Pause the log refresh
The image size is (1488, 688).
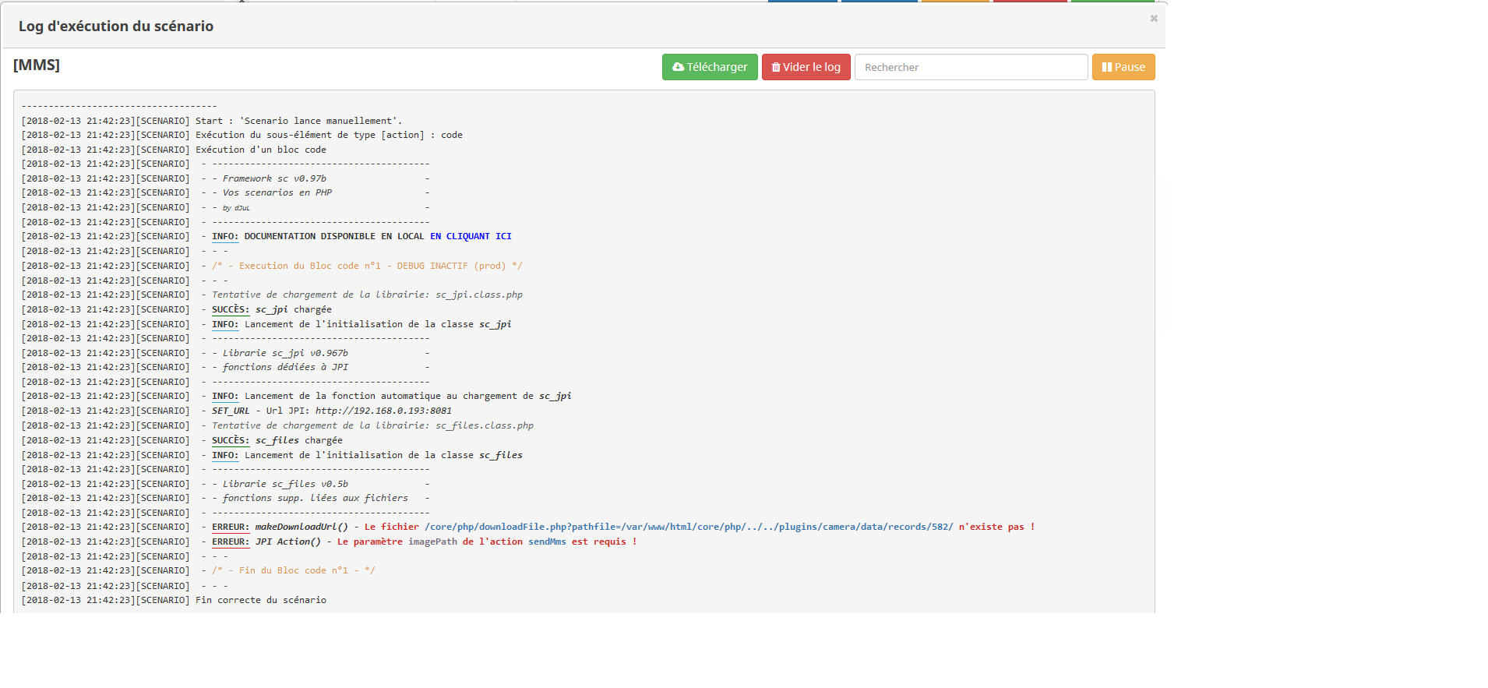pos(1123,67)
